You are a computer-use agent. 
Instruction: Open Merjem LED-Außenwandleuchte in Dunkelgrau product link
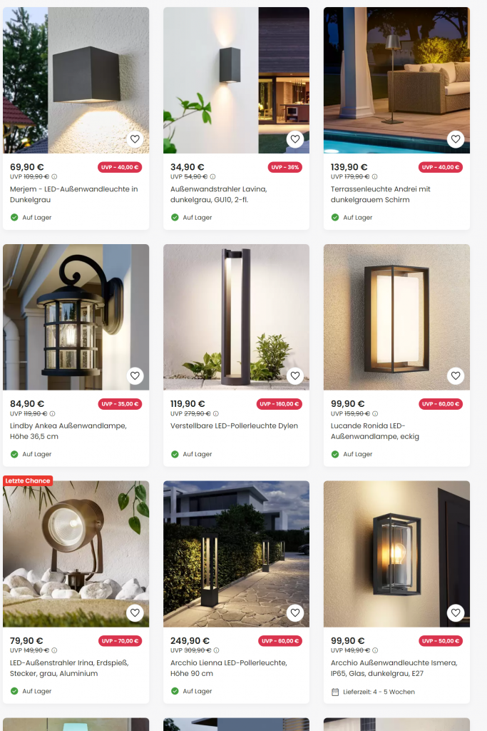[x=74, y=194]
